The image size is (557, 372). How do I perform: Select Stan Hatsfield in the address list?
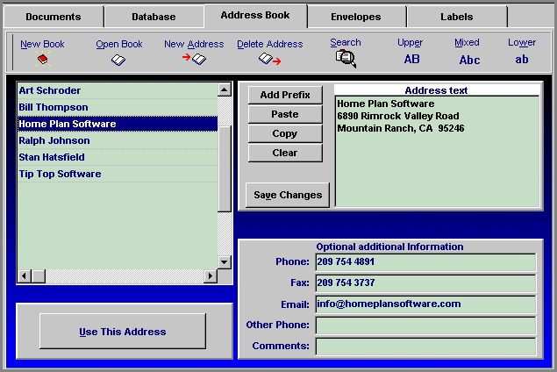coord(118,157)
